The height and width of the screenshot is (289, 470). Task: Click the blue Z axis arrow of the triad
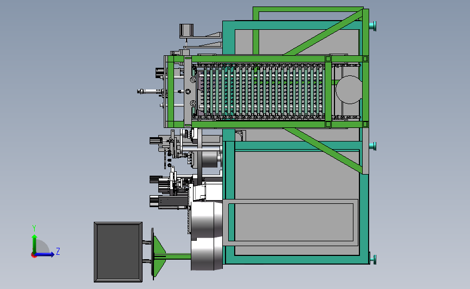pyautogui.click(x=44, y=254)
